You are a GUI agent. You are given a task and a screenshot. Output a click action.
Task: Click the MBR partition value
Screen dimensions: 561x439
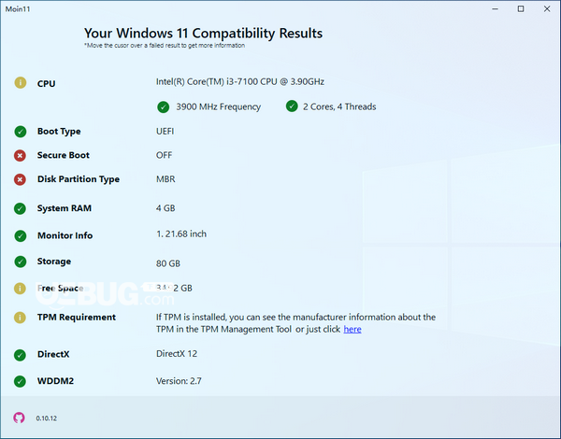tap(165, 179)
